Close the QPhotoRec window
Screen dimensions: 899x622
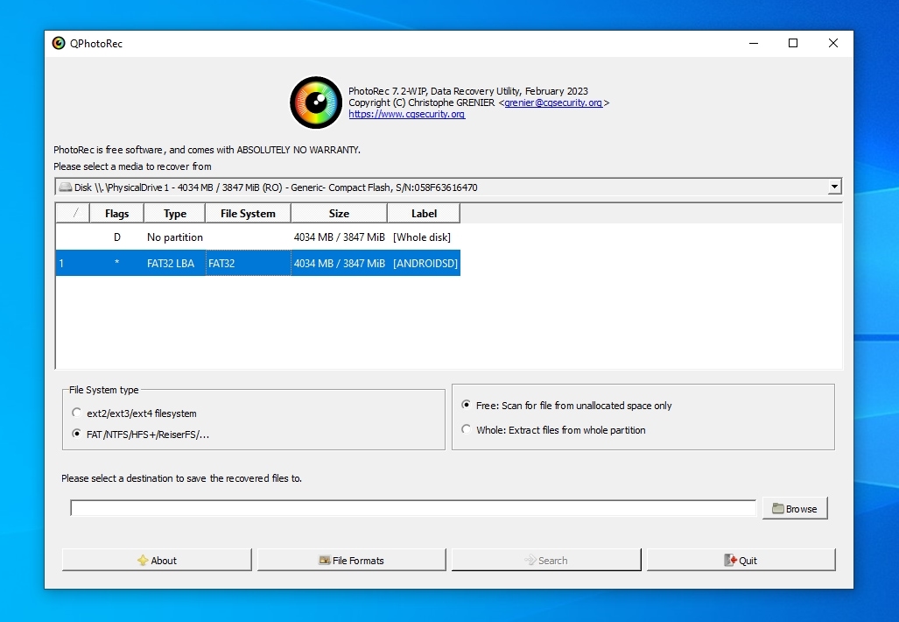click(x=833, y=44)
